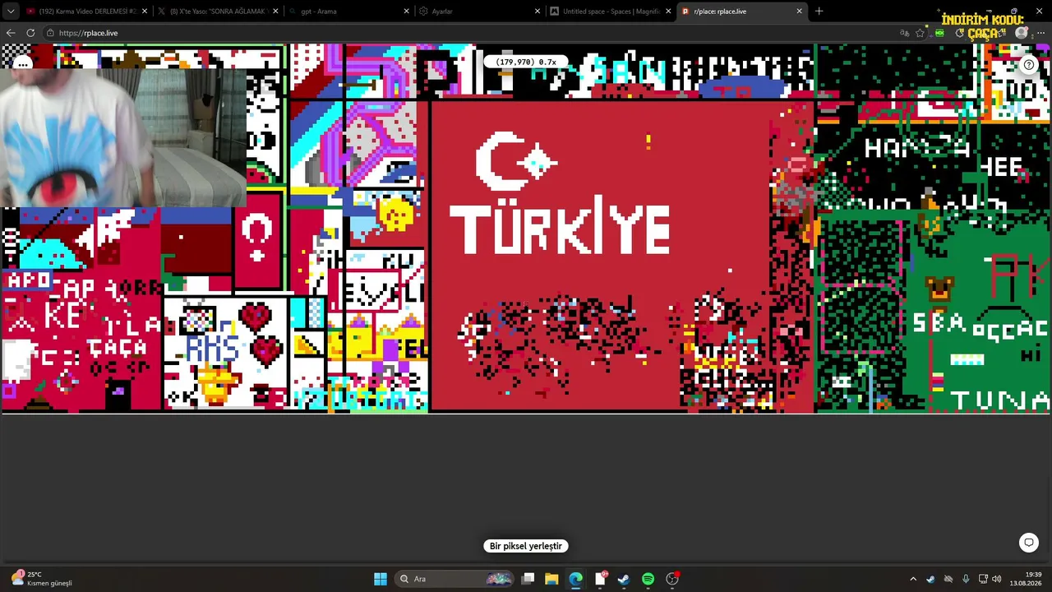View site information for rplace.live
This screenshot has width=1052, height=592.
coord(50,33)
